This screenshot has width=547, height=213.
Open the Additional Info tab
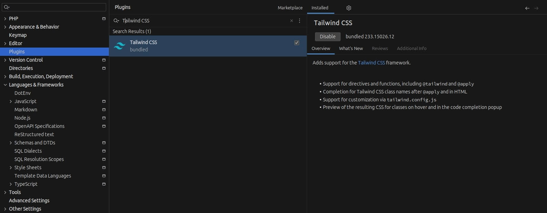(x=412, y=49)
